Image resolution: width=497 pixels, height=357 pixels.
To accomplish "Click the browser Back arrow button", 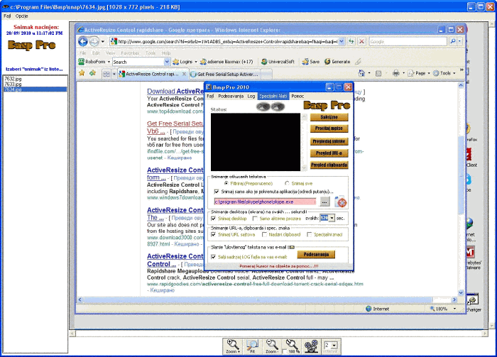I will point(84,41).
